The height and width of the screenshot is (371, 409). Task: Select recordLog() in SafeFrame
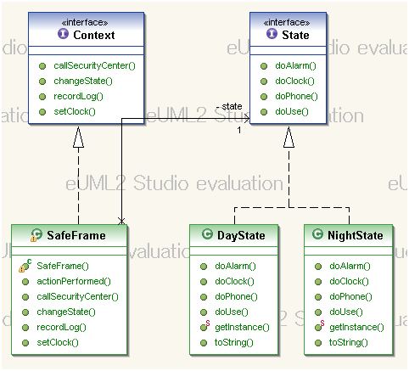point(61,327)
